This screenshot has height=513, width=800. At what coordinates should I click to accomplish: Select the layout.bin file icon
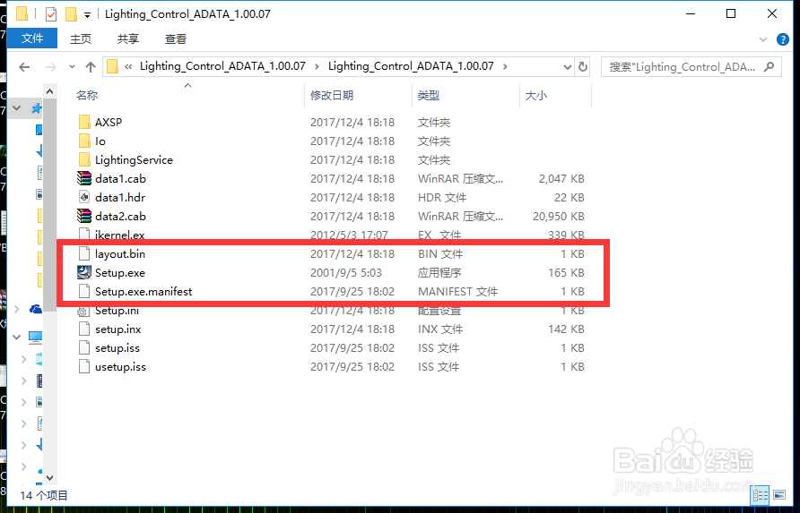(x=84, y=253)
